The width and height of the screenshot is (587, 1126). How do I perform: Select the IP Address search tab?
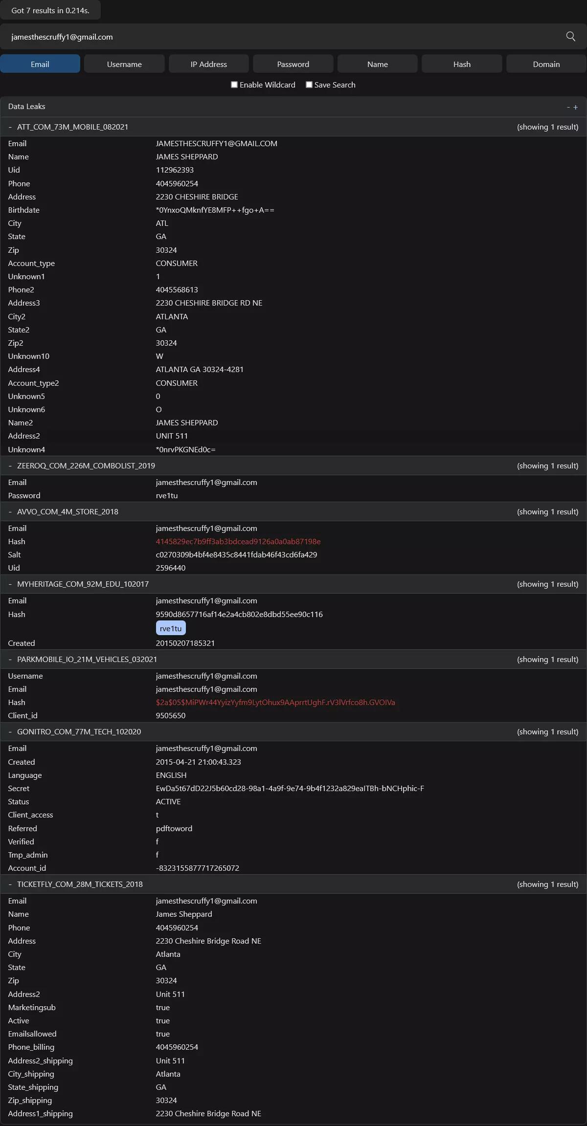click(x=209, y=64)
